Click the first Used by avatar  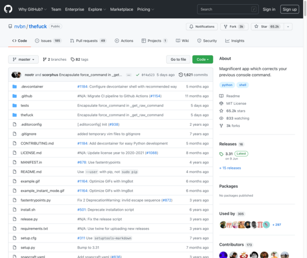(x=223, y=225)
